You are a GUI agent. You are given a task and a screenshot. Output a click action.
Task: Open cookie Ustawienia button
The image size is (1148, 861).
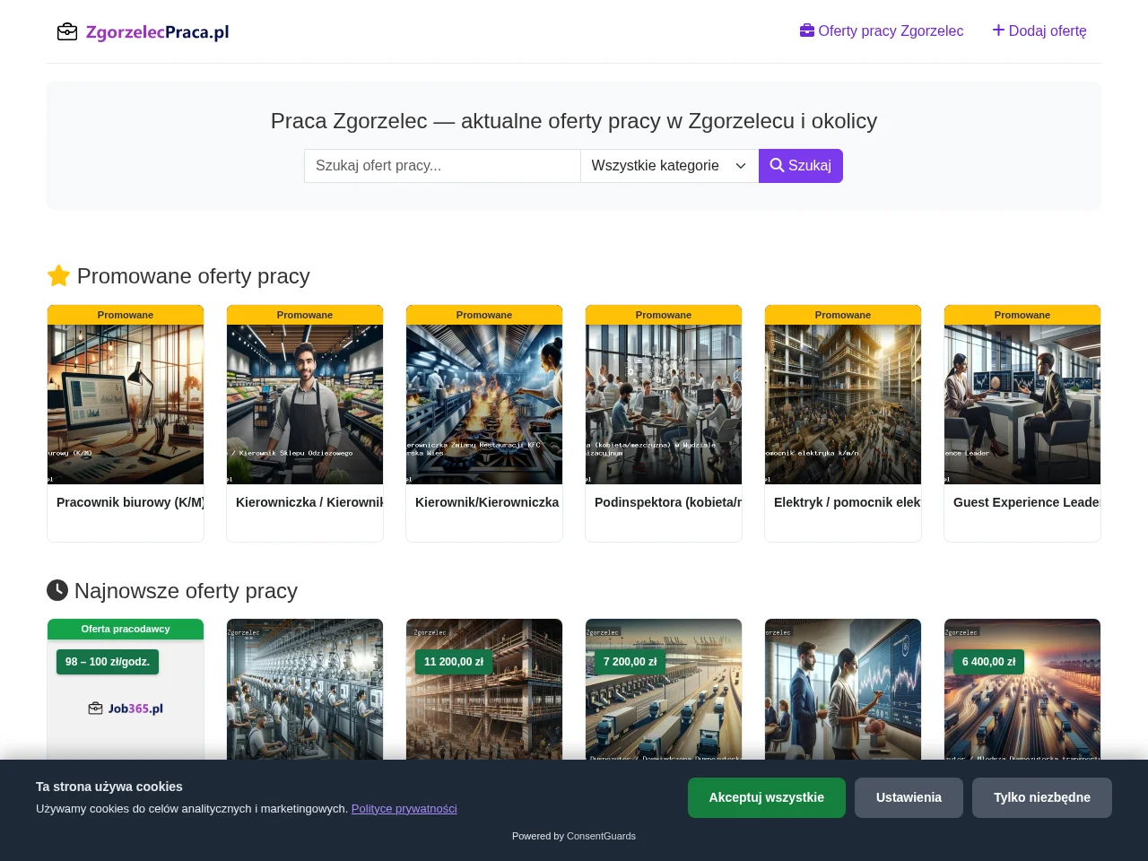(909, 797)
